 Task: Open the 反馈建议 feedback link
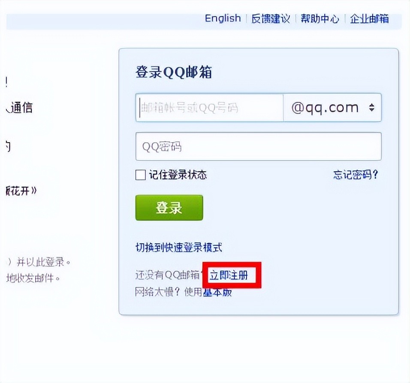click(271, 19)
